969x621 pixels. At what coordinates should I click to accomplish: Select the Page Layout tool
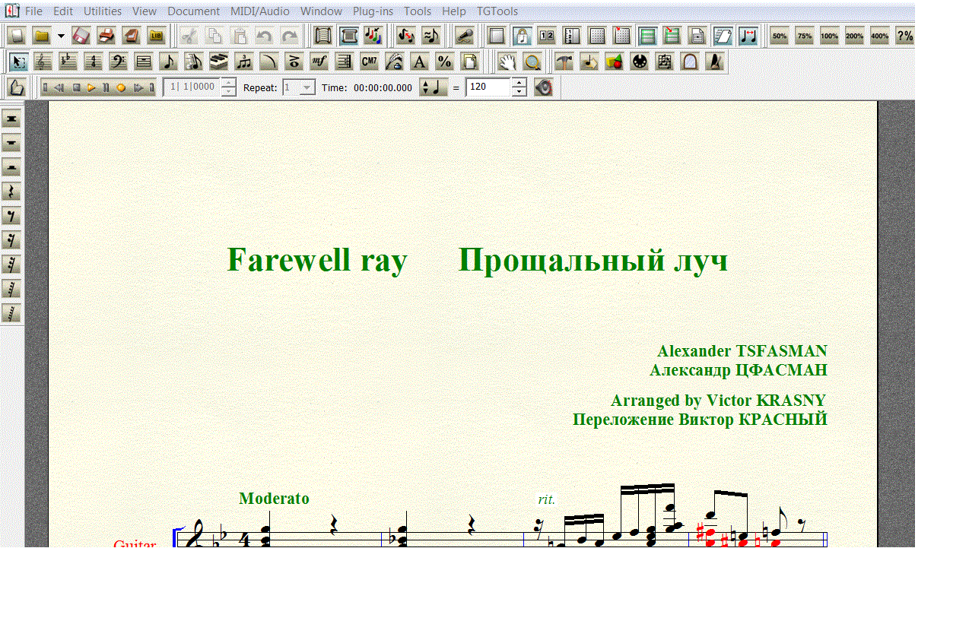coord(469,62)
